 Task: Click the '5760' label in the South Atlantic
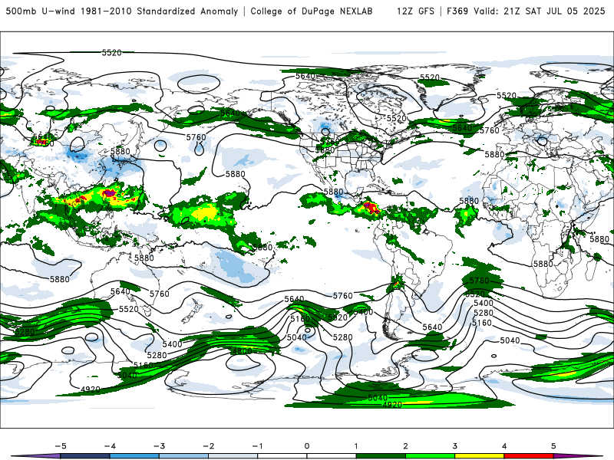[479, 281]
